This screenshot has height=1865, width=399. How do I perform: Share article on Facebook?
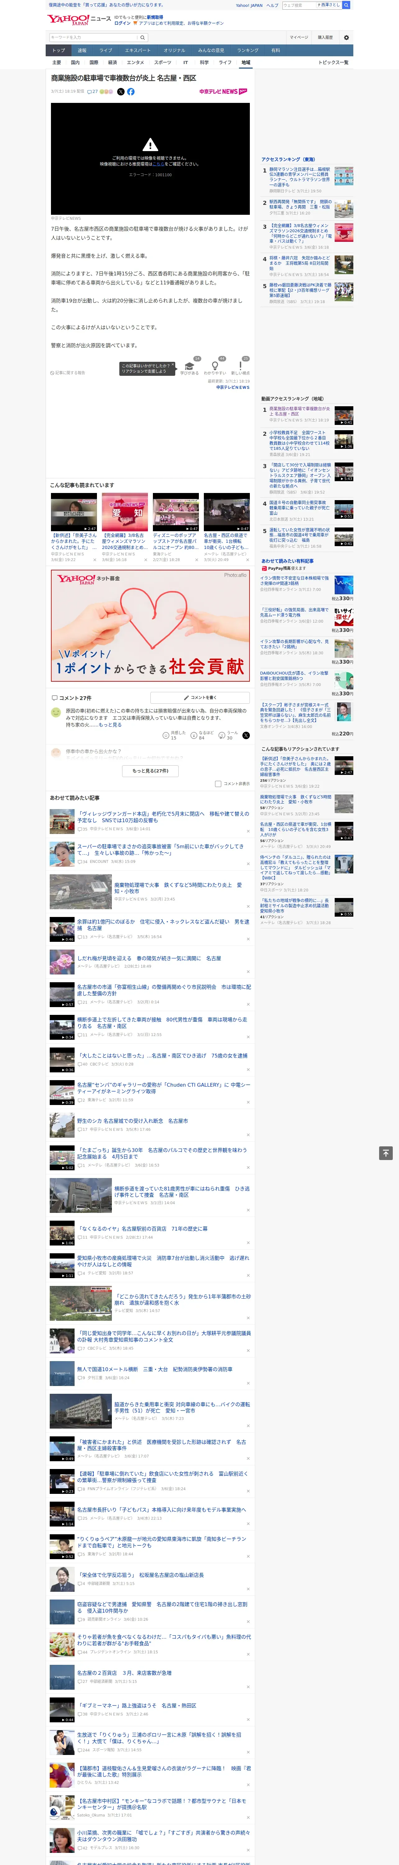coord(131,92)
